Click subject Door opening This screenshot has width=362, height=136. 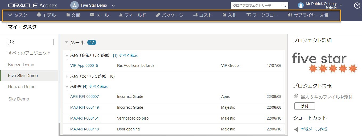point(128,129)
